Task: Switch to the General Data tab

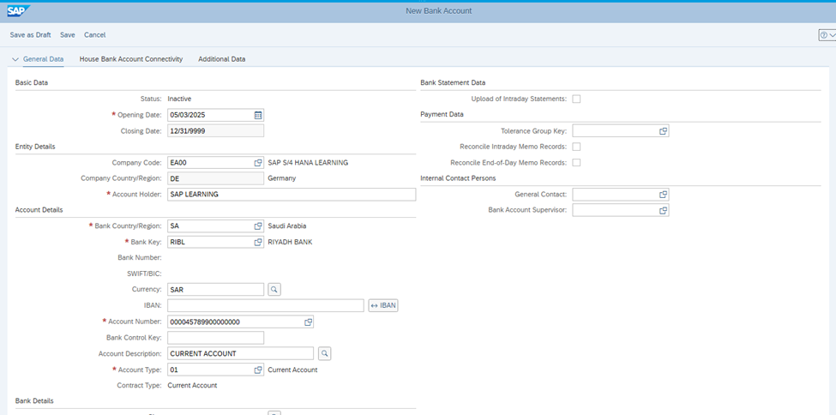Action: point(43,59)
